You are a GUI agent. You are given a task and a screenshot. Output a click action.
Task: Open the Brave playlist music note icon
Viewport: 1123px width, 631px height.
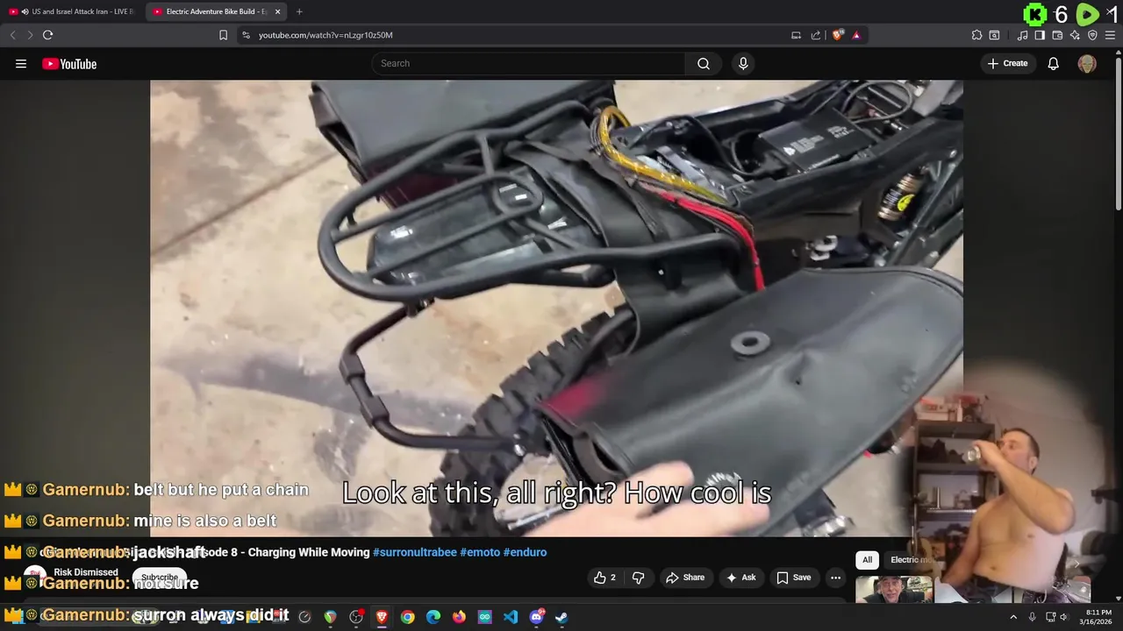click(1023, 35)
